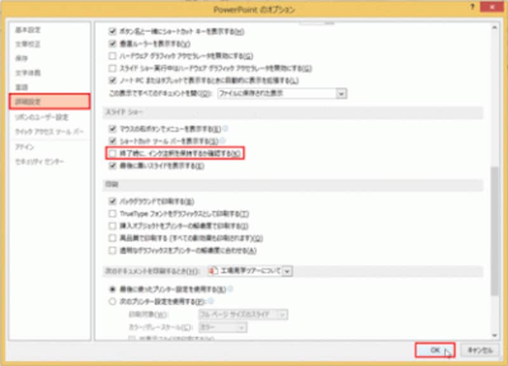Click the この表示ですべてのドキュメントを開く label

[161, 93]
